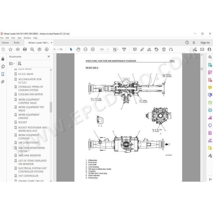Open the MACHINE MONITOR bookmark

[x=30, y=155]
